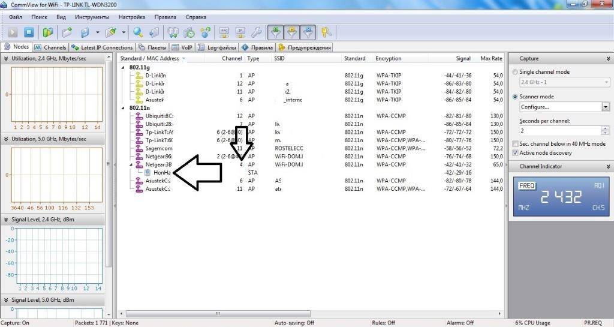Collapse the 802.11g node group
614x327 pixels.
coord(123,67)
